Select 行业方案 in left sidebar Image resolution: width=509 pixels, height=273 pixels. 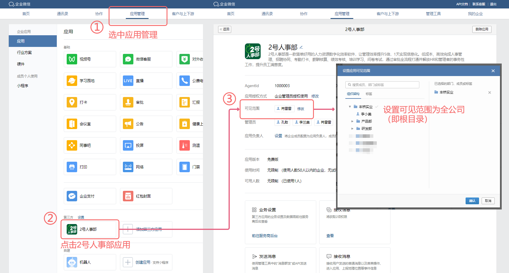pos(24,52)
